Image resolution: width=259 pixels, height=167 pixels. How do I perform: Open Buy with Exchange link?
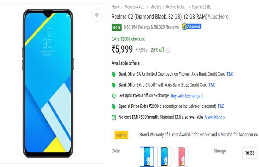(187, 96)
